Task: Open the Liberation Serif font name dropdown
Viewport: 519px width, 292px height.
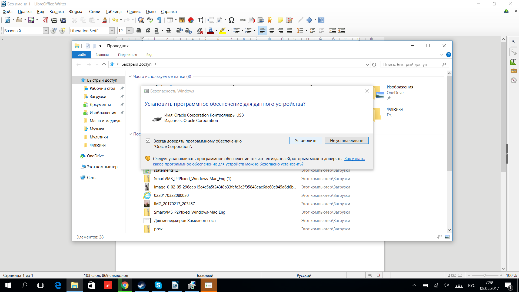Action: coord(112,31)
